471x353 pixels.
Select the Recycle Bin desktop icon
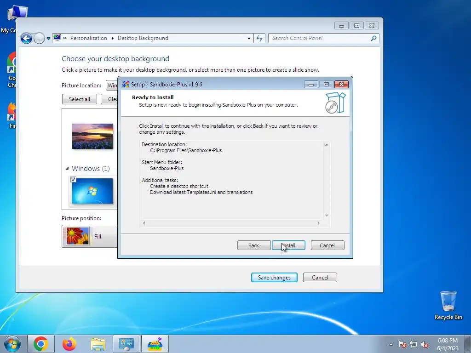click(x=448, y=305)
